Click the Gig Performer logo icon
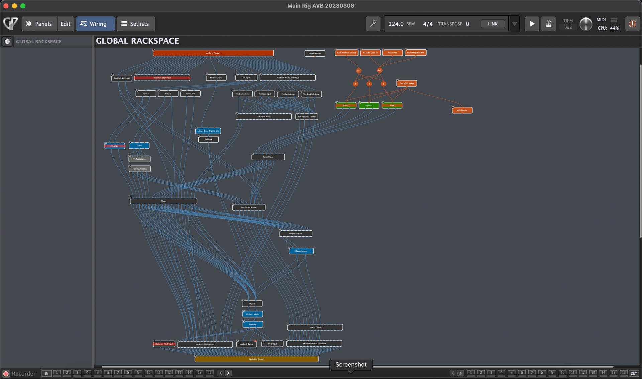642x379 pixels. [x=10, y=24]
